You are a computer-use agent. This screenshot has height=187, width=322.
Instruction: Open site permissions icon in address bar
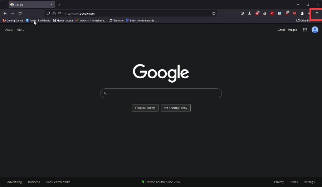coord(60,13)
